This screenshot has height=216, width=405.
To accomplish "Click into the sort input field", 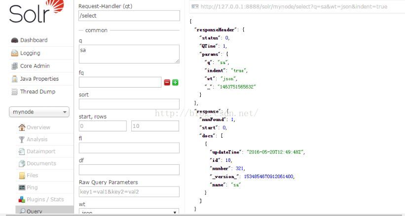I will click(x=129, y=104).
